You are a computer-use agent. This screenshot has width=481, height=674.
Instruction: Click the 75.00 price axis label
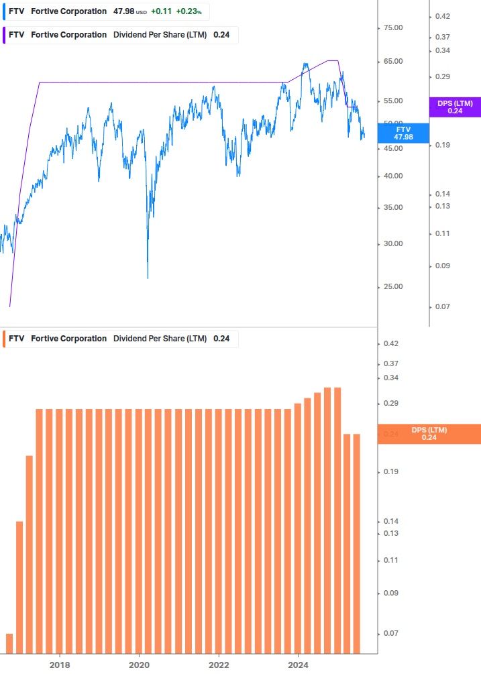(x=392, y=28)
